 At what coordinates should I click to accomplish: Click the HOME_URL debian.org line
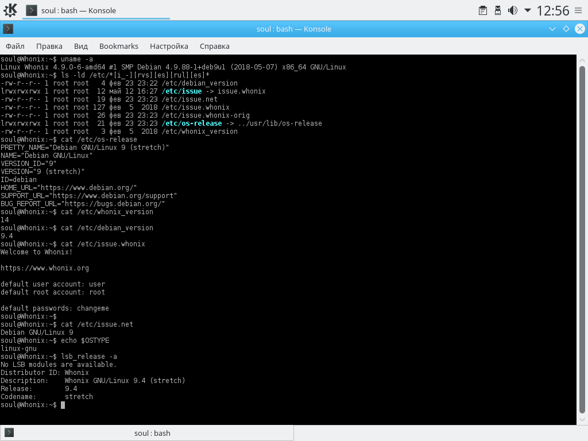click(69, 188)
